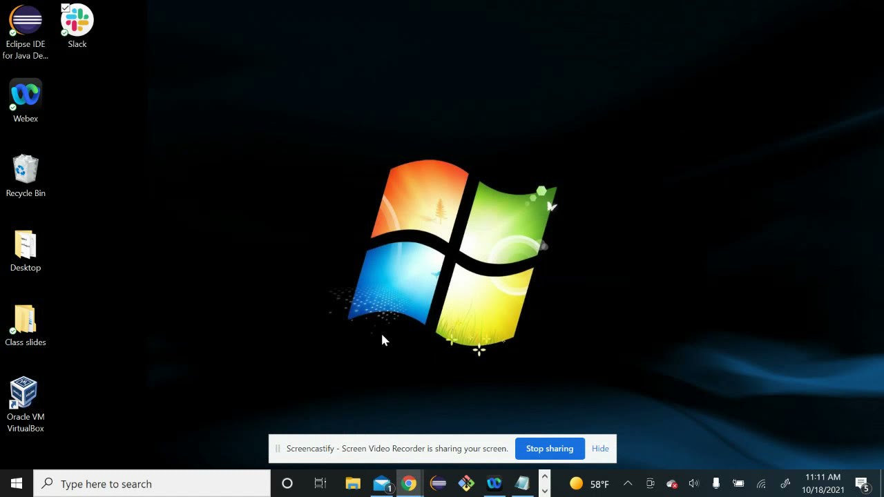This screenshot has height=497, width=884.
Task: Open Webex from the taskbar
Action: click(494, 484)
